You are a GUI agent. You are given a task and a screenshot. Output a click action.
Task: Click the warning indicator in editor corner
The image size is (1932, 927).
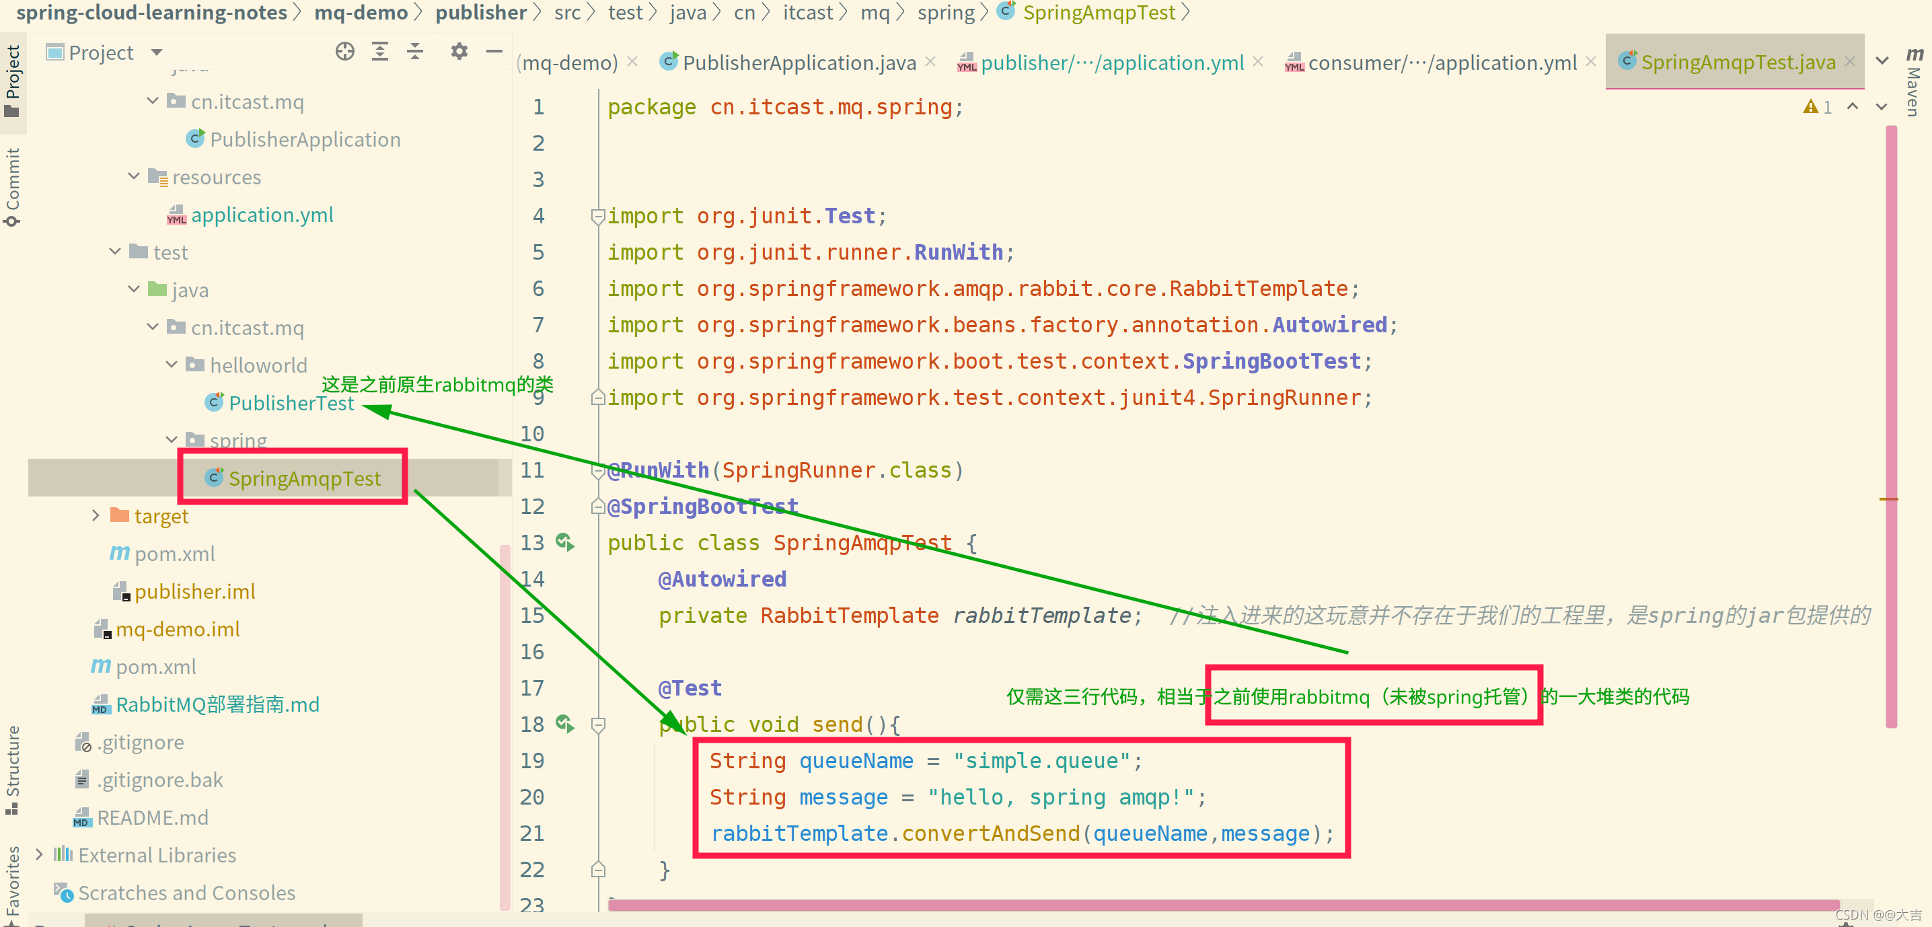click(1816, 106)
